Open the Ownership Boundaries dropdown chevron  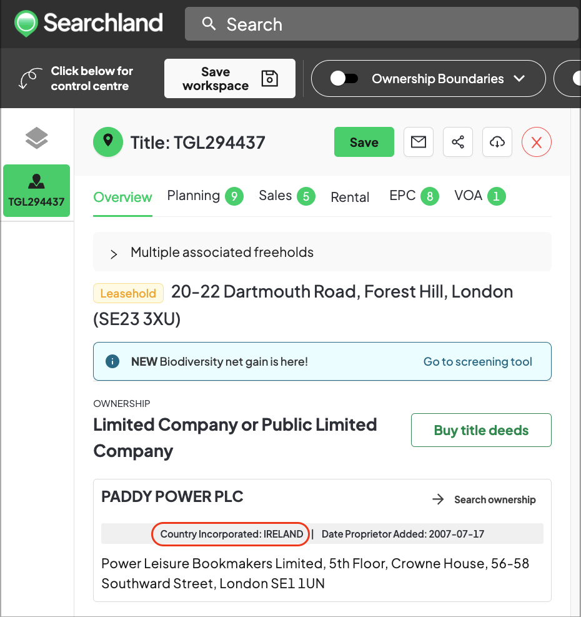519,78
